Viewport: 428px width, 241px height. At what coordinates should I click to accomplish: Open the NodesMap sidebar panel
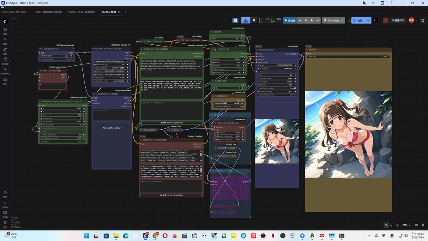point(5,70)
